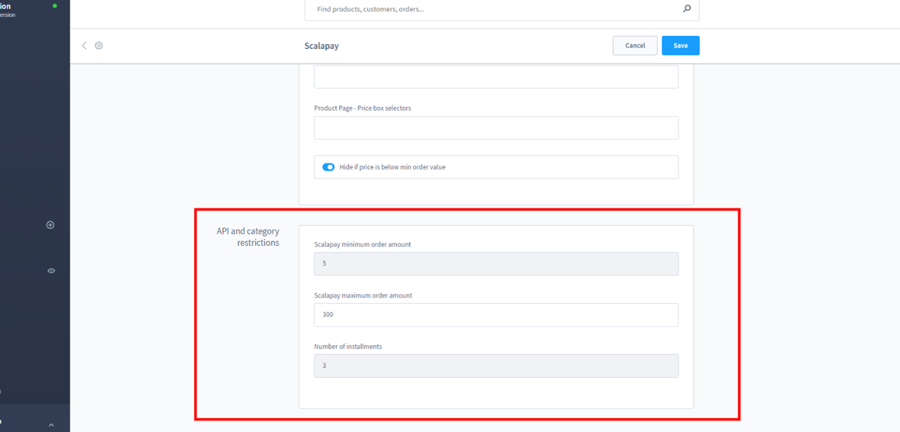Go back using the left chevron icon
Image resolution: width=900 pixels, height=432 pixels.
click(84, 45)
